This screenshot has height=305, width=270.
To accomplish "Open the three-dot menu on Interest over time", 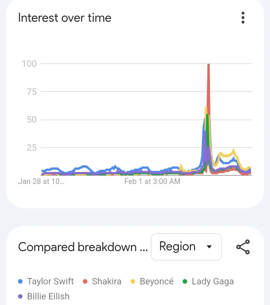I will (x=243, y=18).
